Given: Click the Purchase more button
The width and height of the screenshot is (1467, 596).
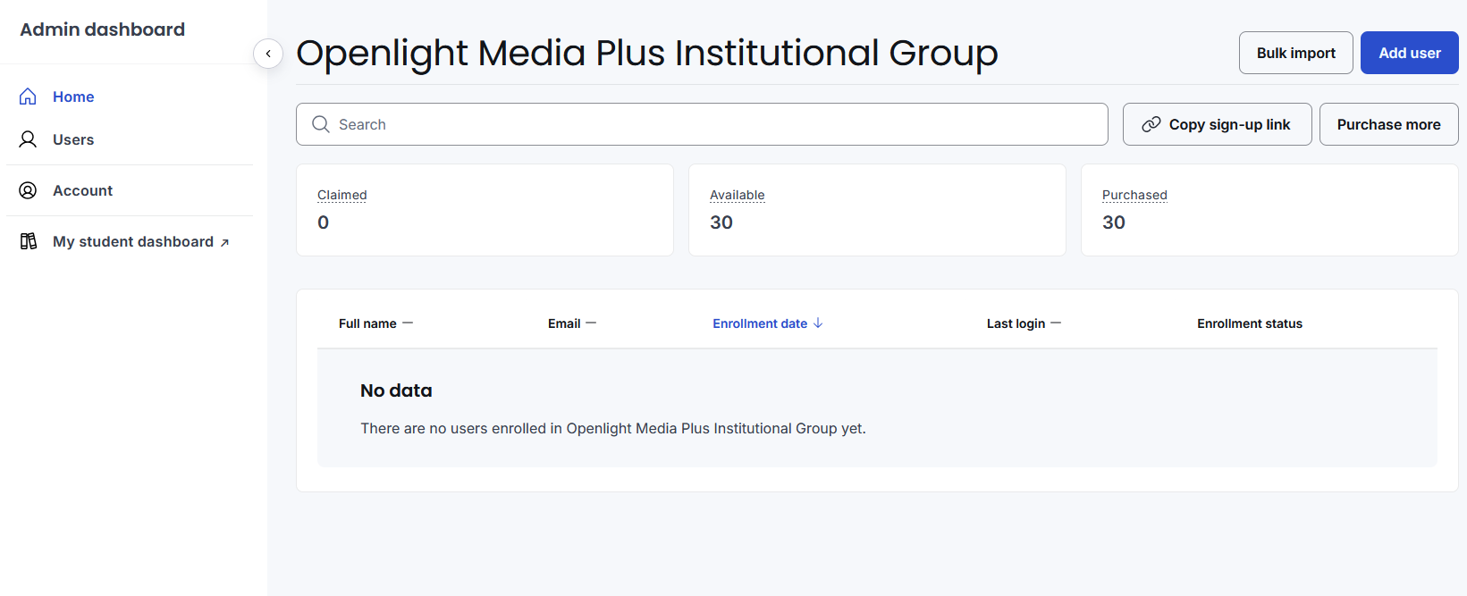Looking at the screenshot, I should (1388, 124).
